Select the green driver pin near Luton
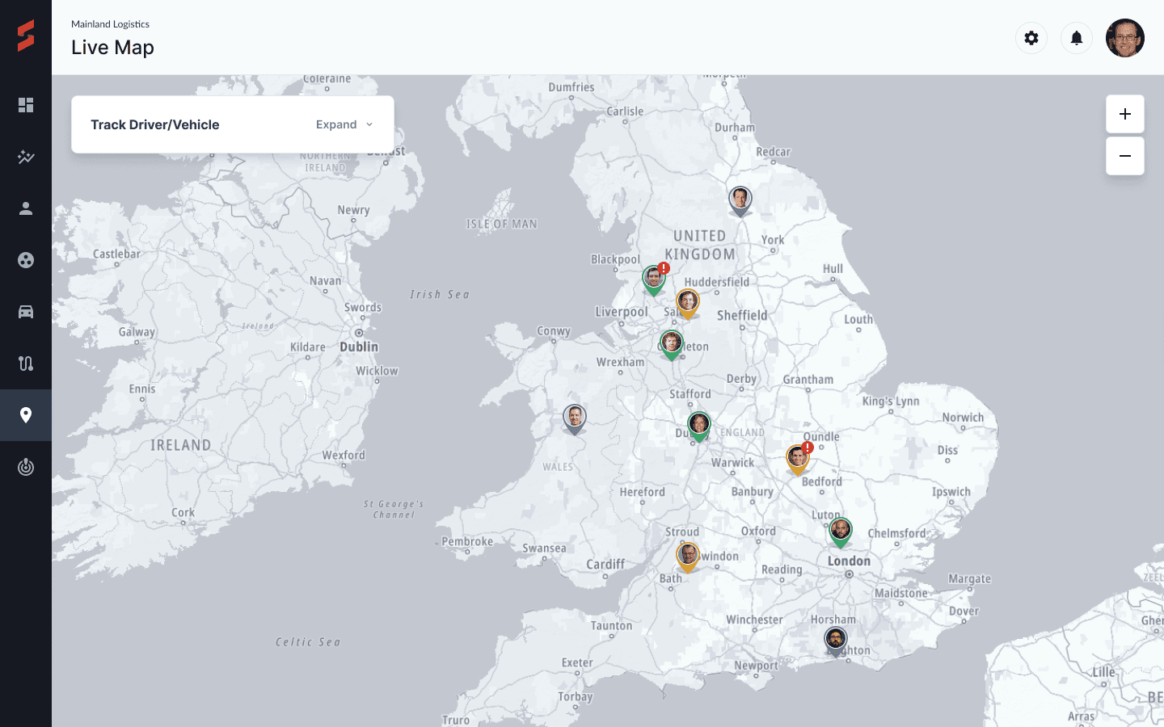 (x=841, y=533)
